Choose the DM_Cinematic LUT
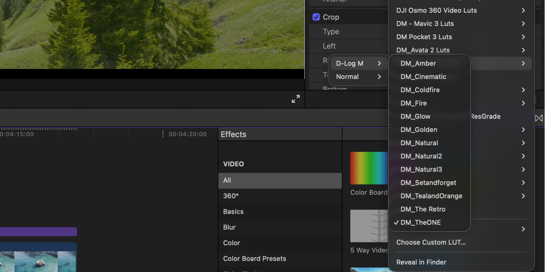 (x=423, y=77)
